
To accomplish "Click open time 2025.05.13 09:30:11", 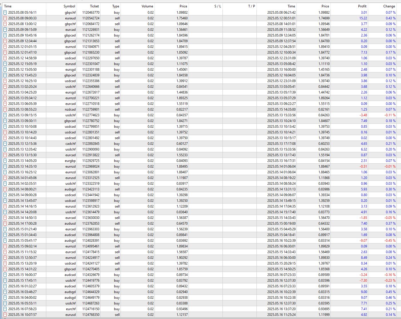I will pos(22,121).
